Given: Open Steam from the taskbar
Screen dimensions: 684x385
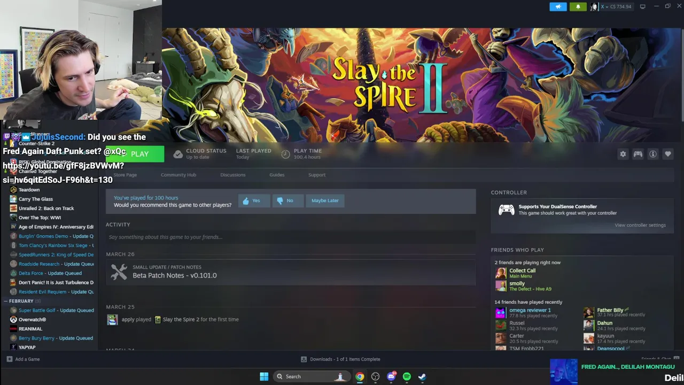Looking at the screenshot, I should (x=422, y=376).
